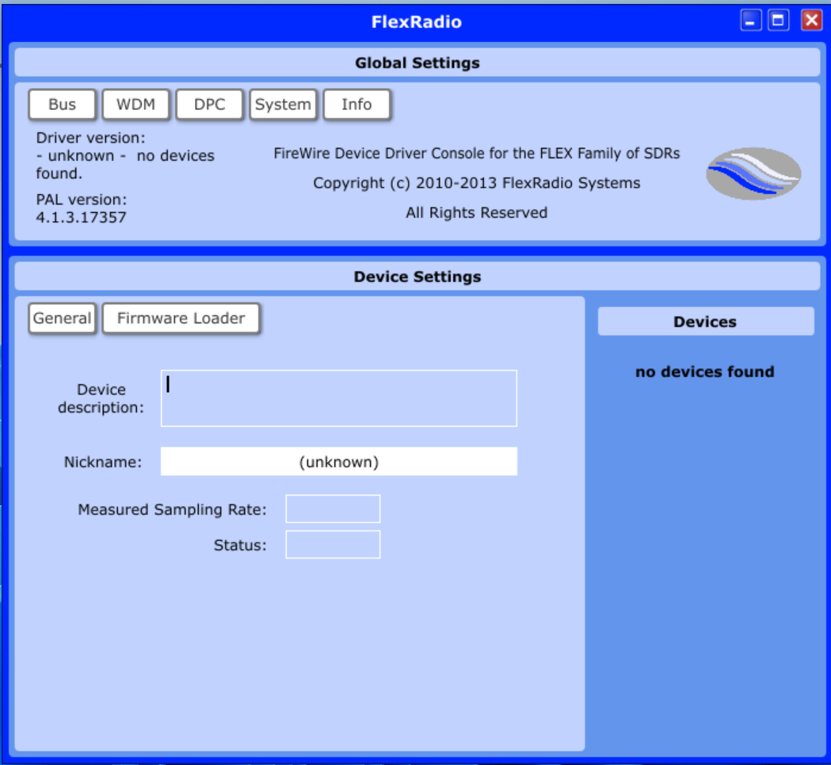Open the Bus tab in Global Settings
The height and width of the screenshot is (765, 831).
coord(62,105)
